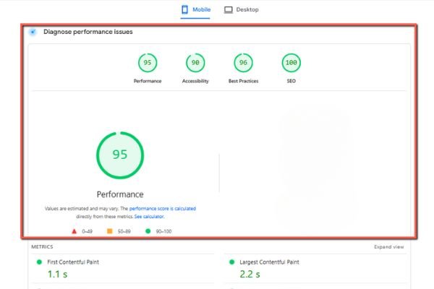This screenshot has width=434, height=289.
Task: Click the First Contentful Paint metric
Action: tap(72, 262)
